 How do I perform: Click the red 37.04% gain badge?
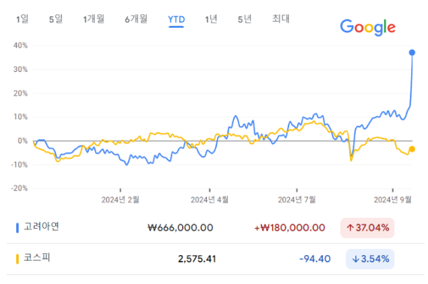tap(367, 228)
